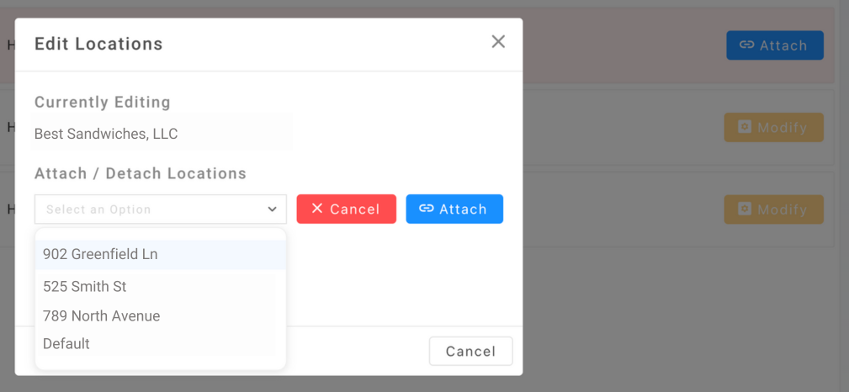
Task: Click the link icon in the dialog's Attach button
Action: point(426,209)
